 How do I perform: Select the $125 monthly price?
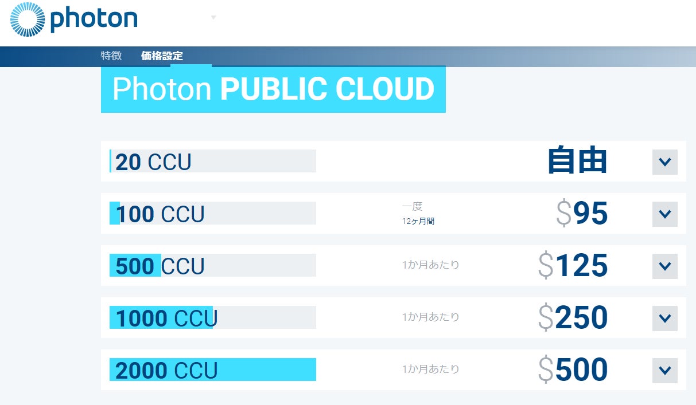pos(573,266)
